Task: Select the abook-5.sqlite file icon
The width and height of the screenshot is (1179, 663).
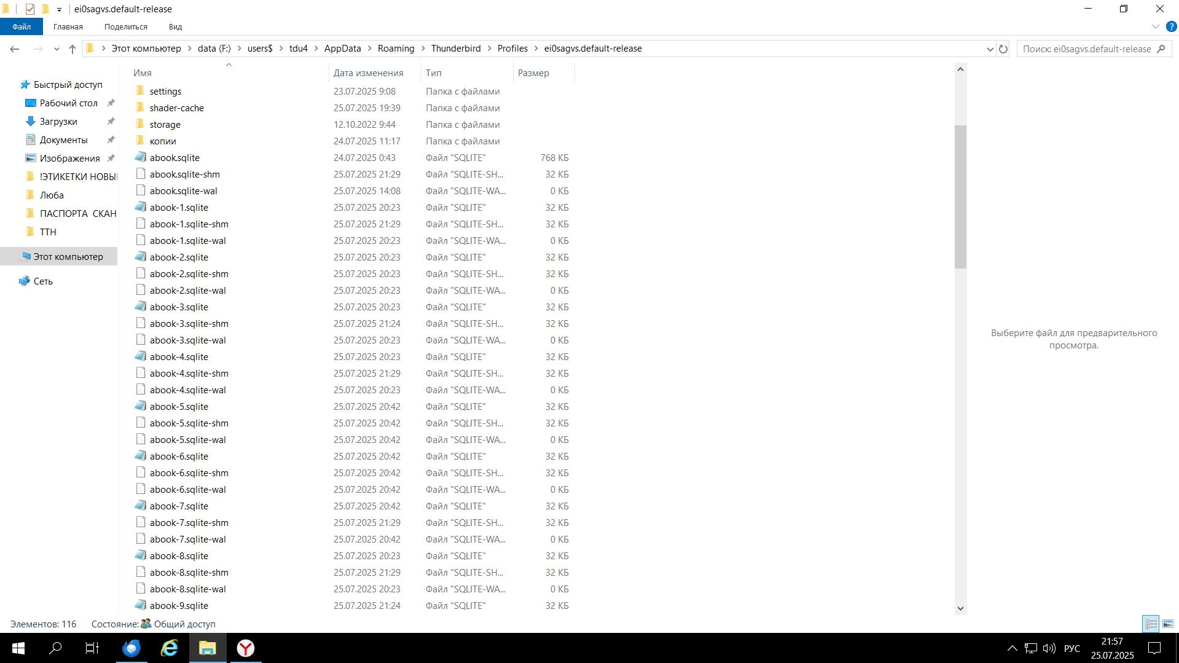Action: (x=141, y=406)
